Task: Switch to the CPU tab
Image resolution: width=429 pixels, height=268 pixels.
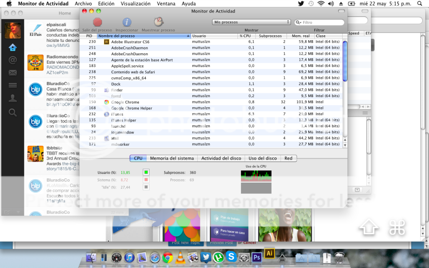Action: click(138, 158)
